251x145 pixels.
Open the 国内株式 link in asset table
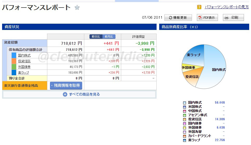click(24, 55)
